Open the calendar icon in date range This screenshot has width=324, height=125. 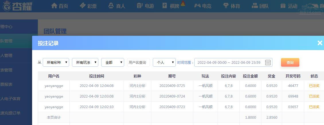click(x=268, y=62)
